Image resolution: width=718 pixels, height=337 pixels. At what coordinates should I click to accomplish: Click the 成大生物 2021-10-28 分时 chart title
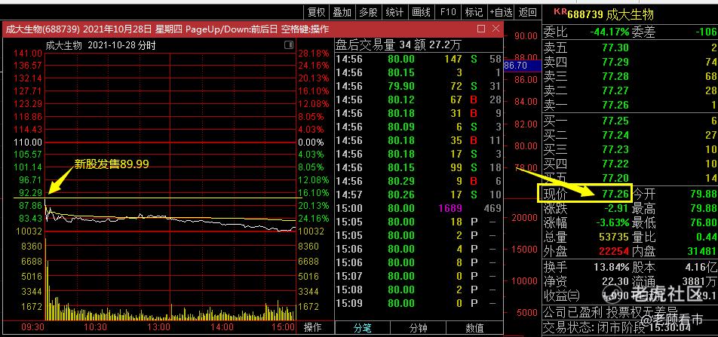click(x=100, y=45)
